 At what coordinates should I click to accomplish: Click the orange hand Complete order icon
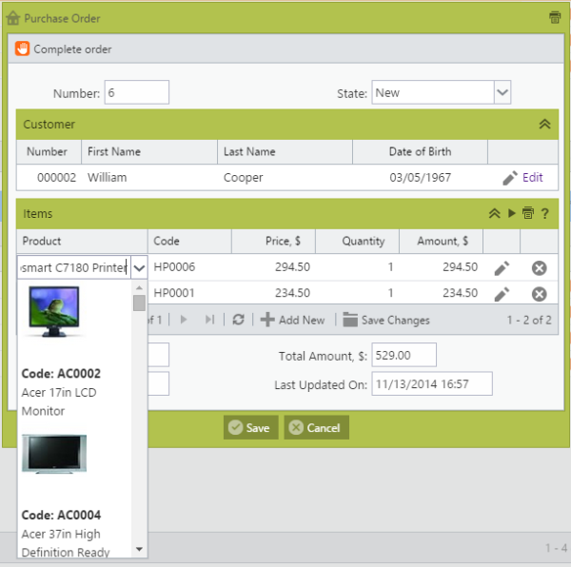coord(22,49)
